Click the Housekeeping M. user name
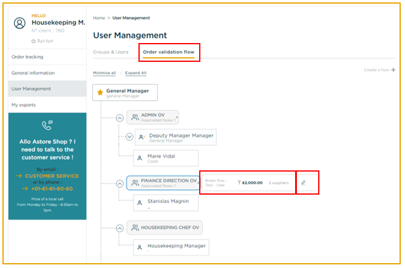The image size is (405, 268). pos(58,22)
